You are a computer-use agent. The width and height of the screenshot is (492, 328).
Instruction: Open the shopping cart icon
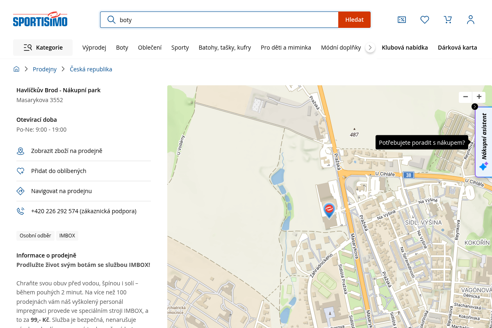(x=448, y=20)
